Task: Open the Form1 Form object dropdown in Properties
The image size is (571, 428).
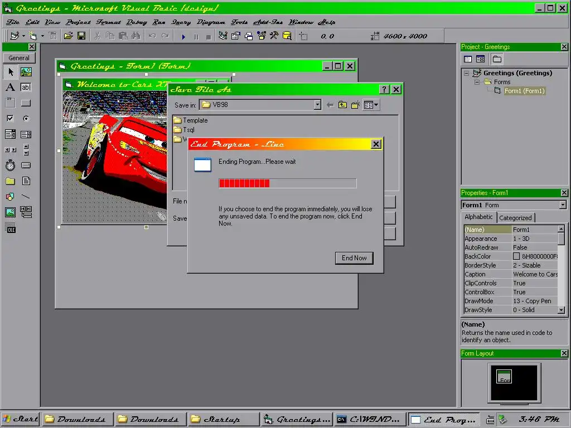Action: coord(563,205)
